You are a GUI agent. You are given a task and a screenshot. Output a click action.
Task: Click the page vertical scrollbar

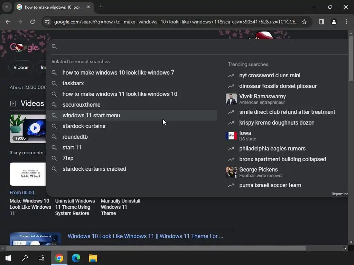(351, 58)
